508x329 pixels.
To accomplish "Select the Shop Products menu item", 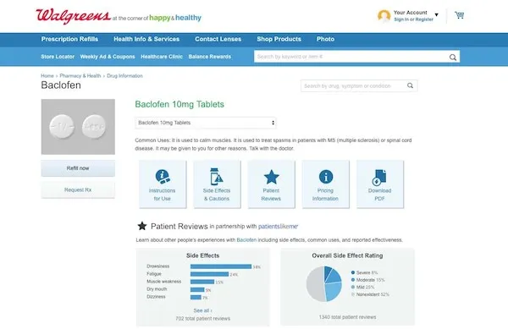I will coord(279,39).
